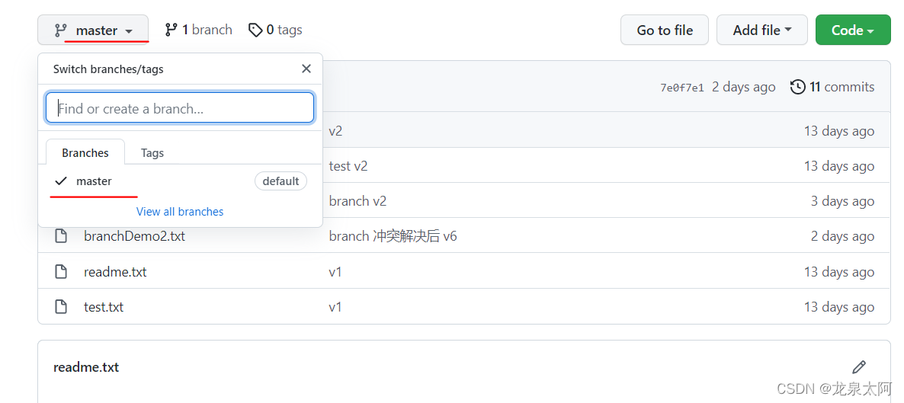View the 11 commits history
Image resolution: width=904 pixels, height=403 pixels.
[832, 87]
